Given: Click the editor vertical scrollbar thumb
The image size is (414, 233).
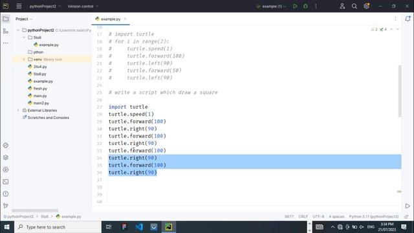Looking at the screenshot, I should (x=400, y=91).
